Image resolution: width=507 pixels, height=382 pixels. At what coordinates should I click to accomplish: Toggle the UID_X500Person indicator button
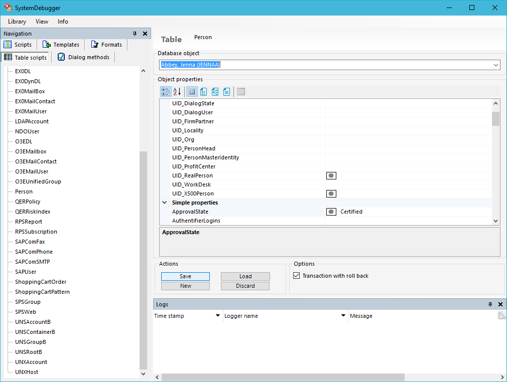(331, 194)
